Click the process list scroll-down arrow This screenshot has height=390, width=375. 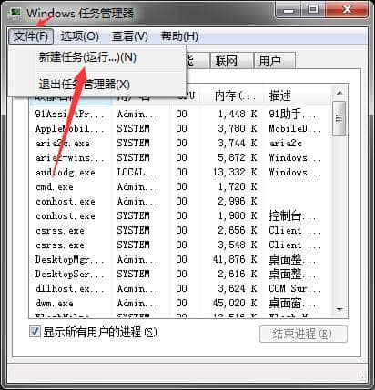[x=340, y=309]
